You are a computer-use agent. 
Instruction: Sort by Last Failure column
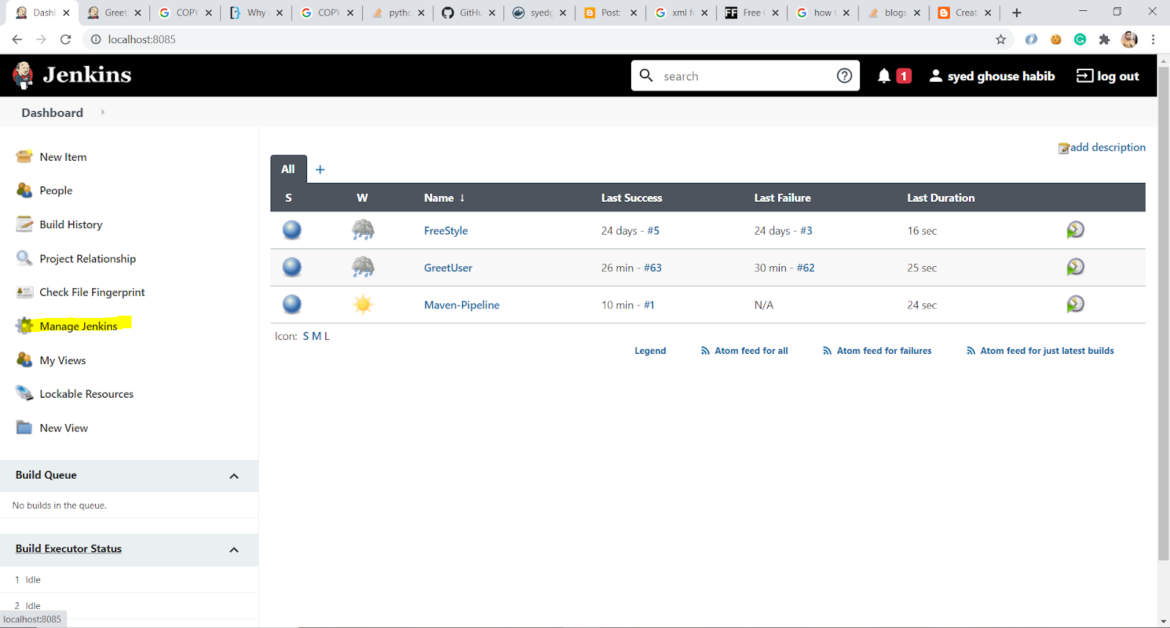(x=782, y=197)
